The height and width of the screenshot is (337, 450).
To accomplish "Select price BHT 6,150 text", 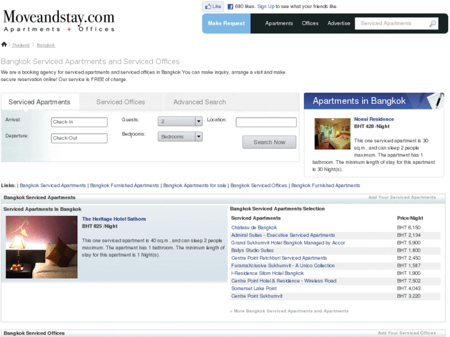I will 409,228.
